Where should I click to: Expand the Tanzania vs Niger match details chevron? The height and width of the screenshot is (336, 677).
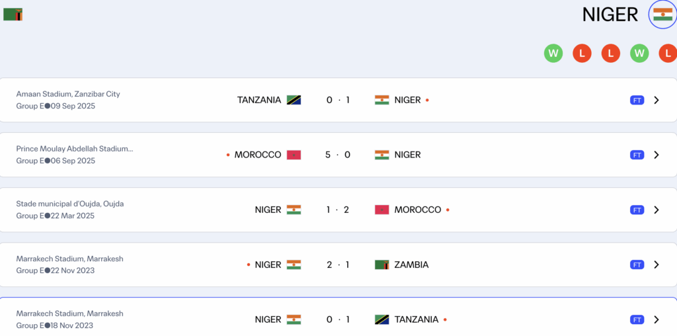[x=656, y=100]
